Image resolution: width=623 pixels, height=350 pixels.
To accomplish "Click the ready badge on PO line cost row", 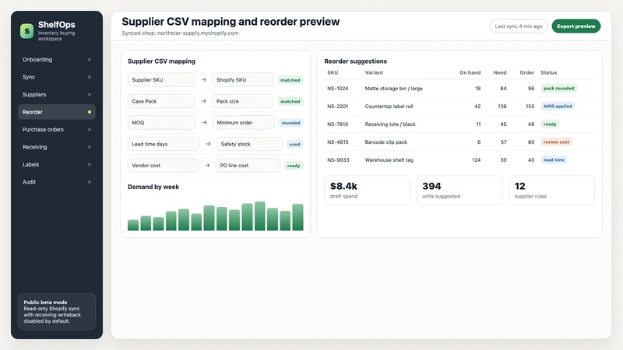I will pyautogui.click(x=294, y=166).
